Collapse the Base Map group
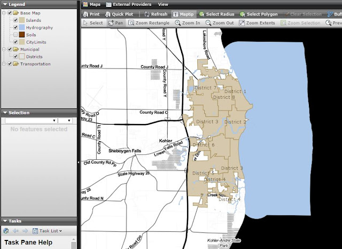342x249 pixels. click(4, 13)
